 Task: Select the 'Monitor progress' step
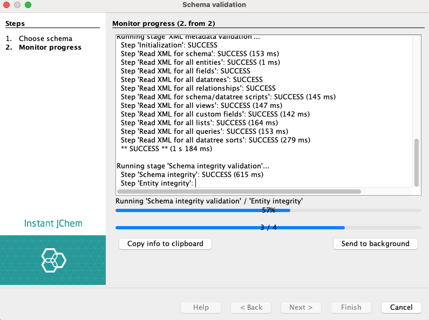click(50, 47)
